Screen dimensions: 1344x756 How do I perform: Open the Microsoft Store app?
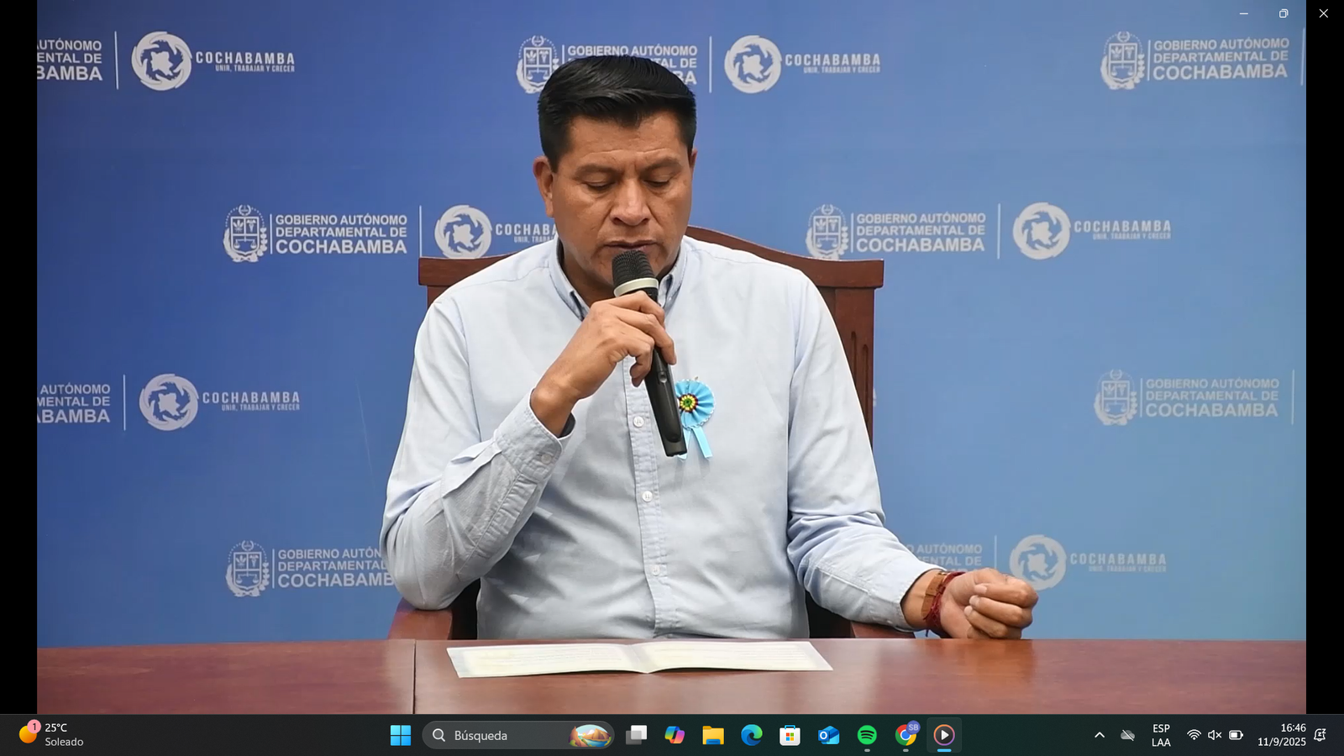[x=790, y=735]
